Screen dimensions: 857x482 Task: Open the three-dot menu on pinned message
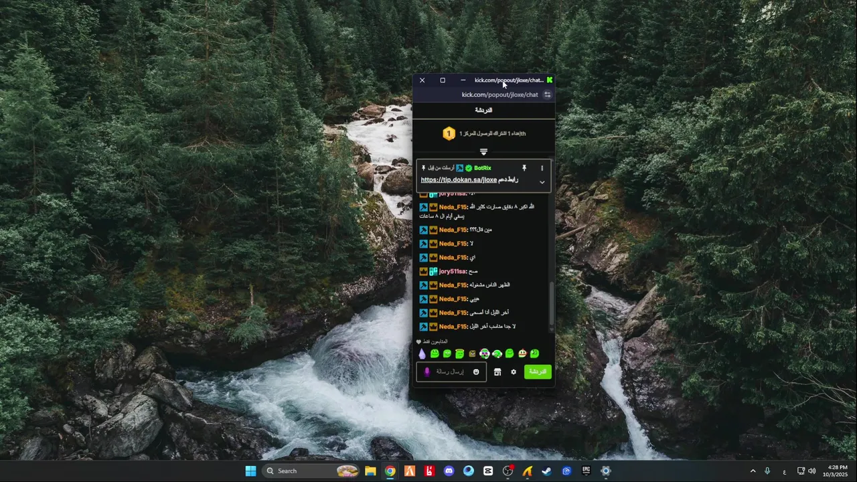click(x=542, y=168)
